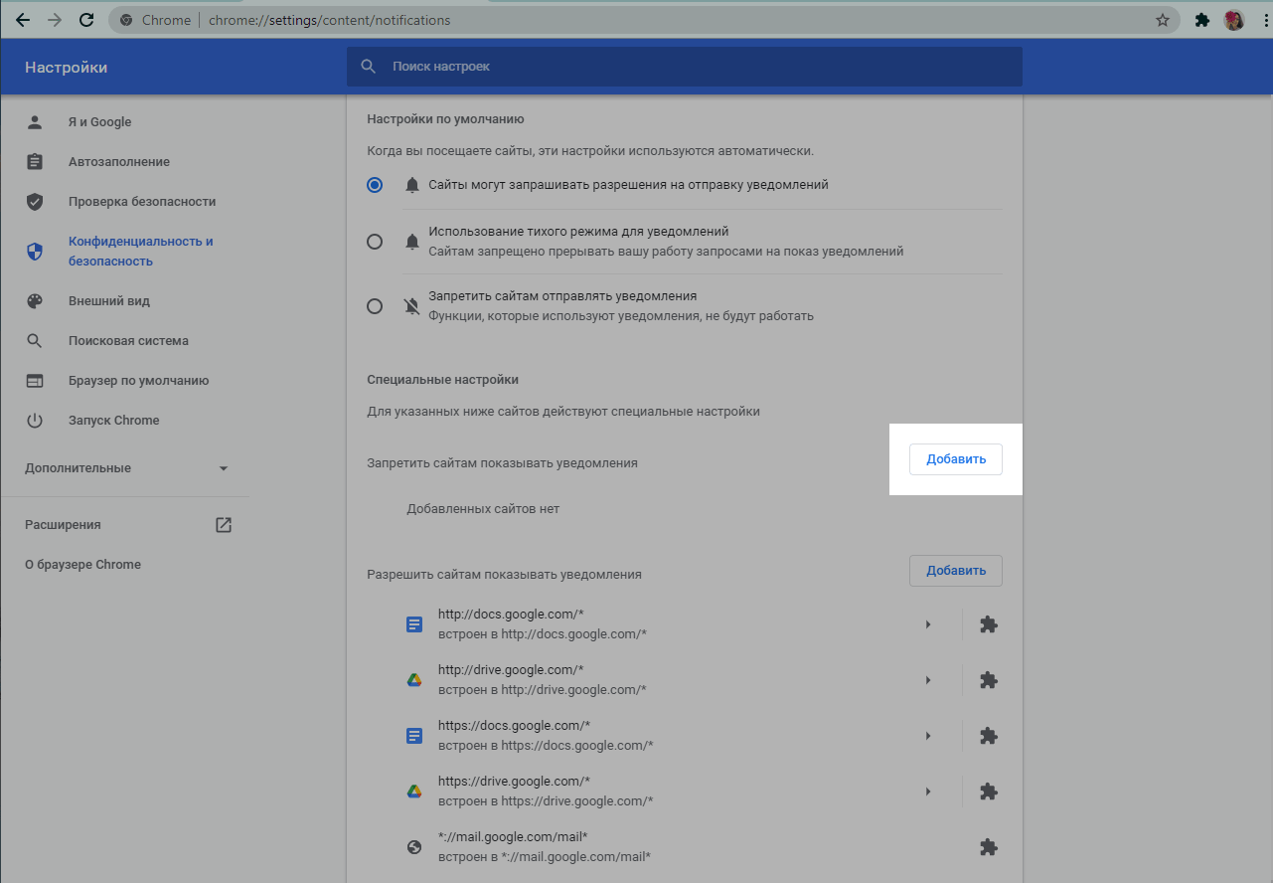Click the extension puzzle icon for https://drive.google.com/*
This screenshot has height=883, width=1273.
988,792
